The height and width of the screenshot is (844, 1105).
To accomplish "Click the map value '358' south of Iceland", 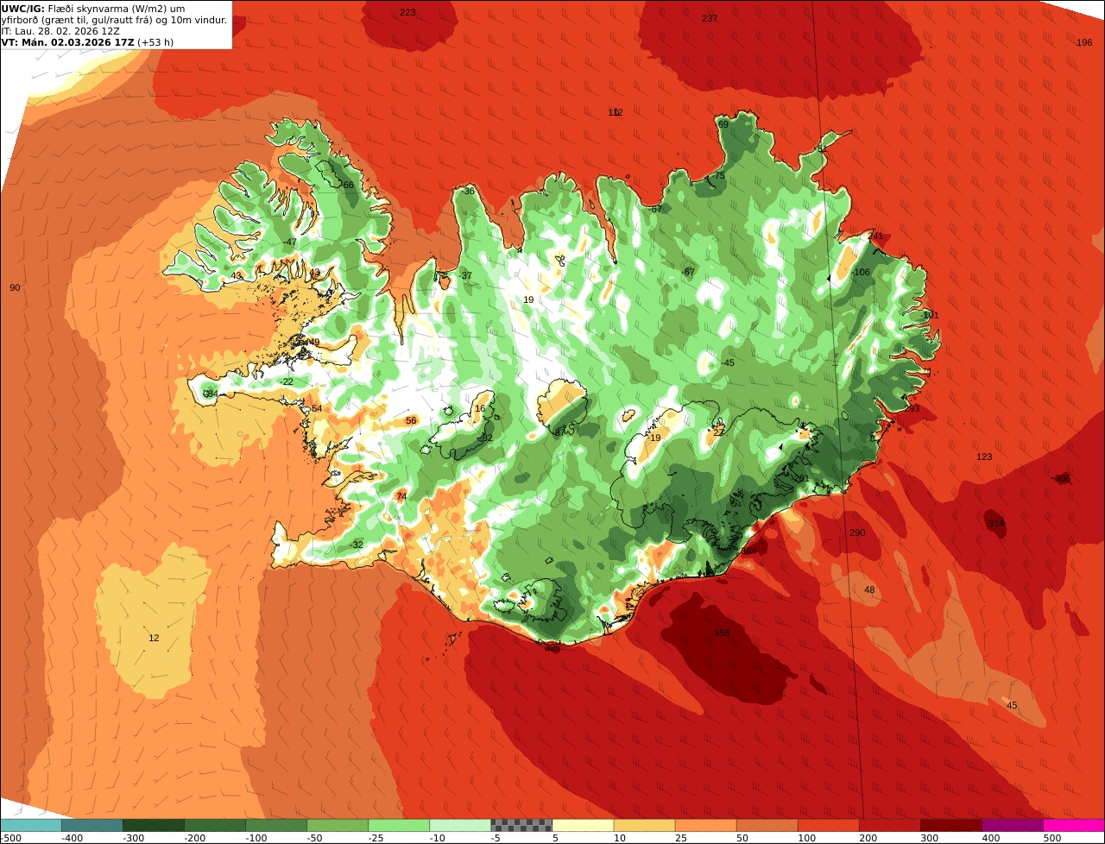I will coord(722,633).
